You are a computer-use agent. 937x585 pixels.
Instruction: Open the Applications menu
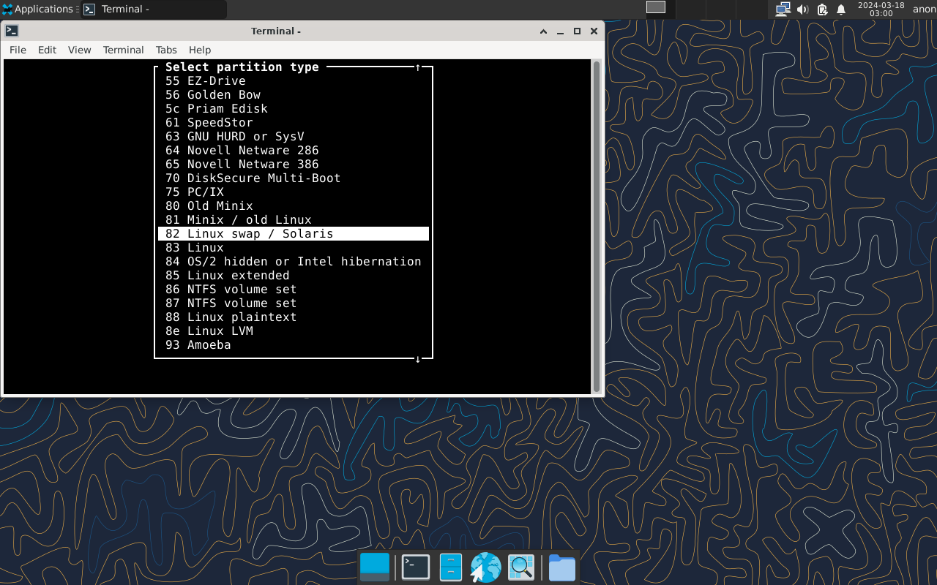tap(37, 10)
